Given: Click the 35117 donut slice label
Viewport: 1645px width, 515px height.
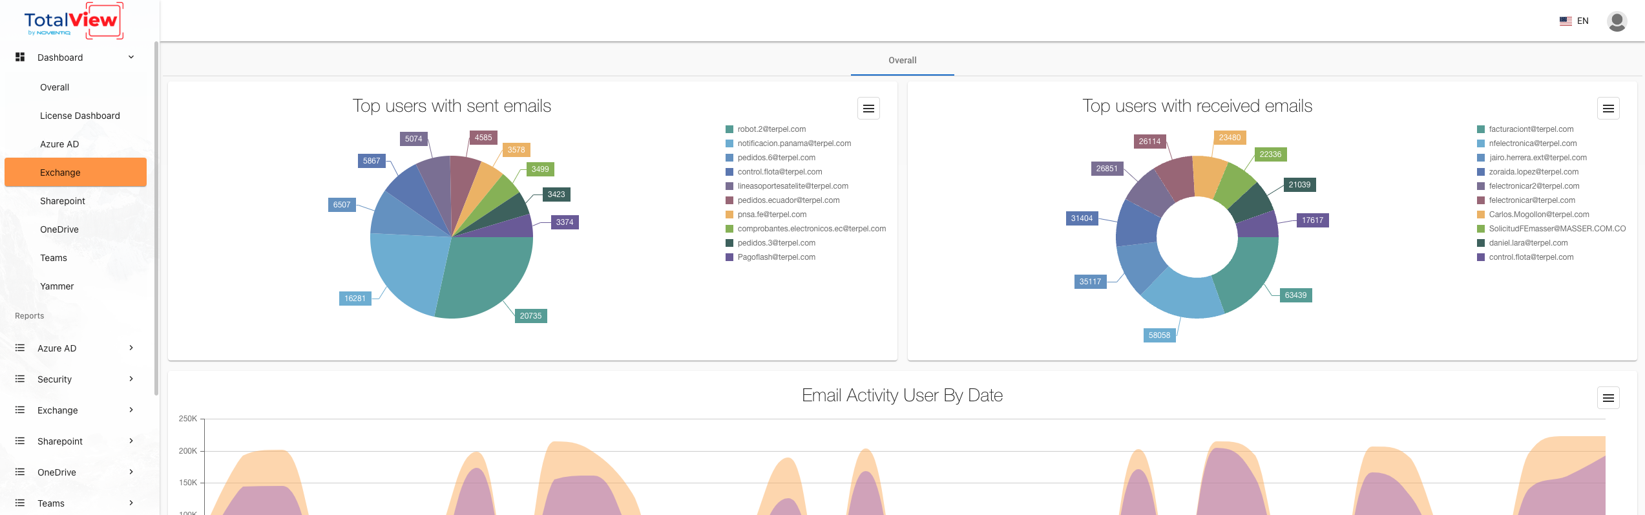Looking at the screenshot, I should pos(1090,282).
